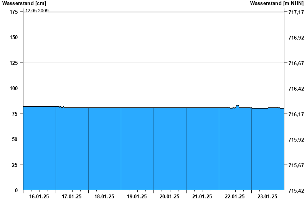The height and width of the screenshot is (211, 307).
Task: Click the 716,92 value on the NHN axis
Action: click(x=296, y=38)
